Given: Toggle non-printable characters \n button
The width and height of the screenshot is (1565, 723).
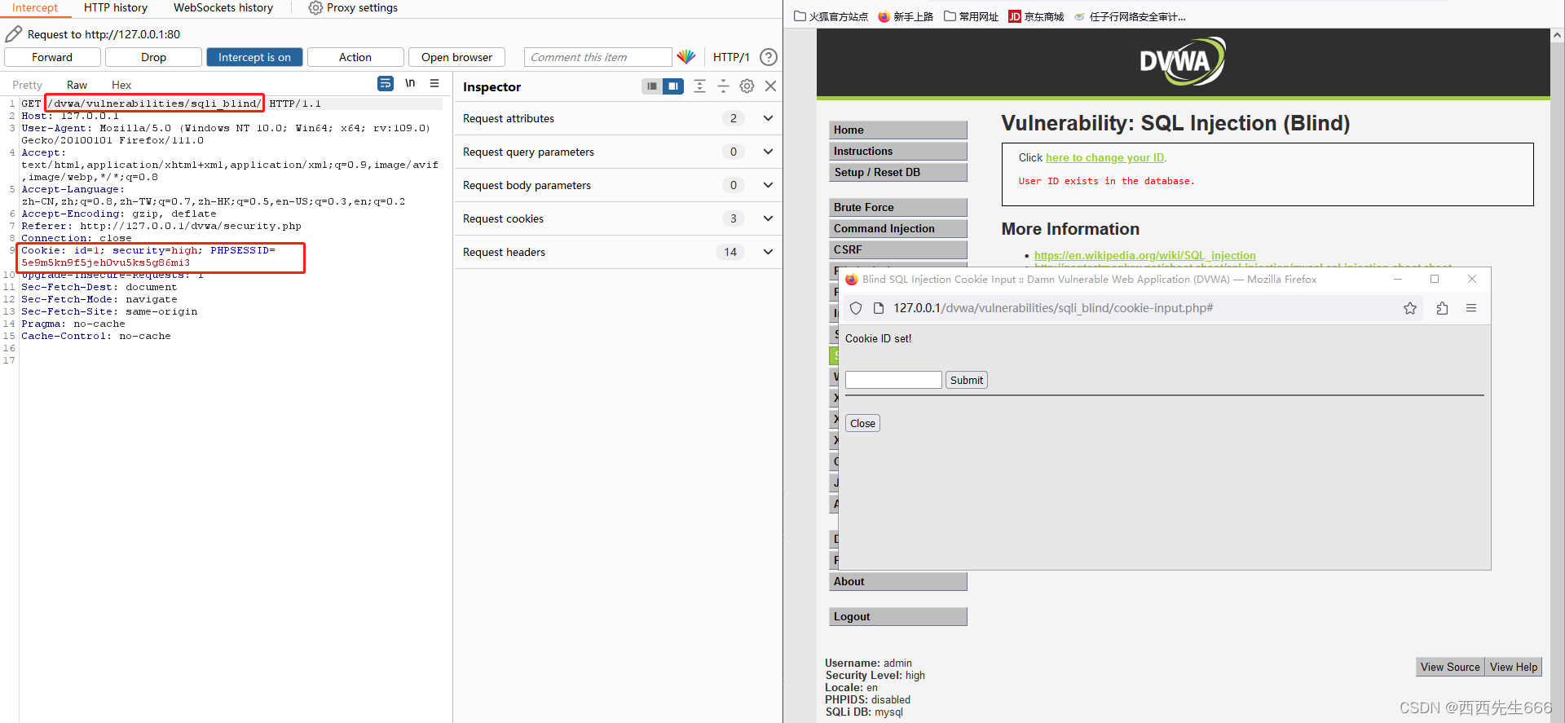Looking at the screenshot, I should [x=410, y=83].
